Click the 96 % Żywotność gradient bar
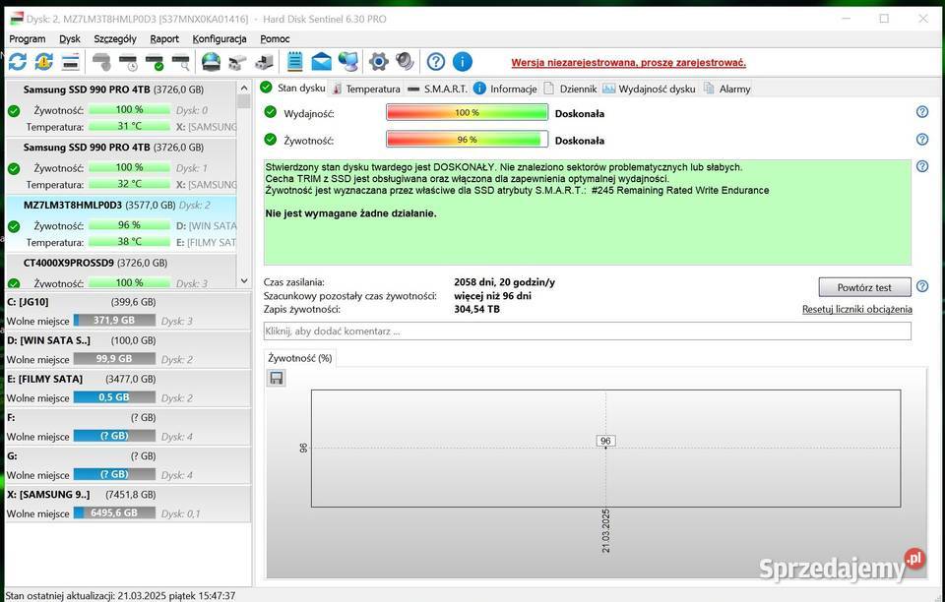 tap(467, 140)
